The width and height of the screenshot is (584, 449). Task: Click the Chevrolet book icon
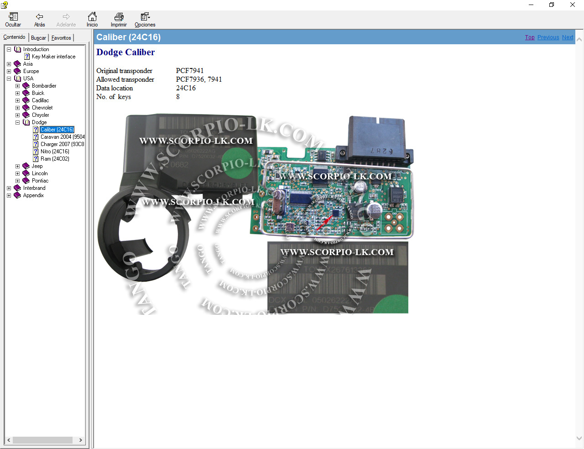(x=26, y=108)
